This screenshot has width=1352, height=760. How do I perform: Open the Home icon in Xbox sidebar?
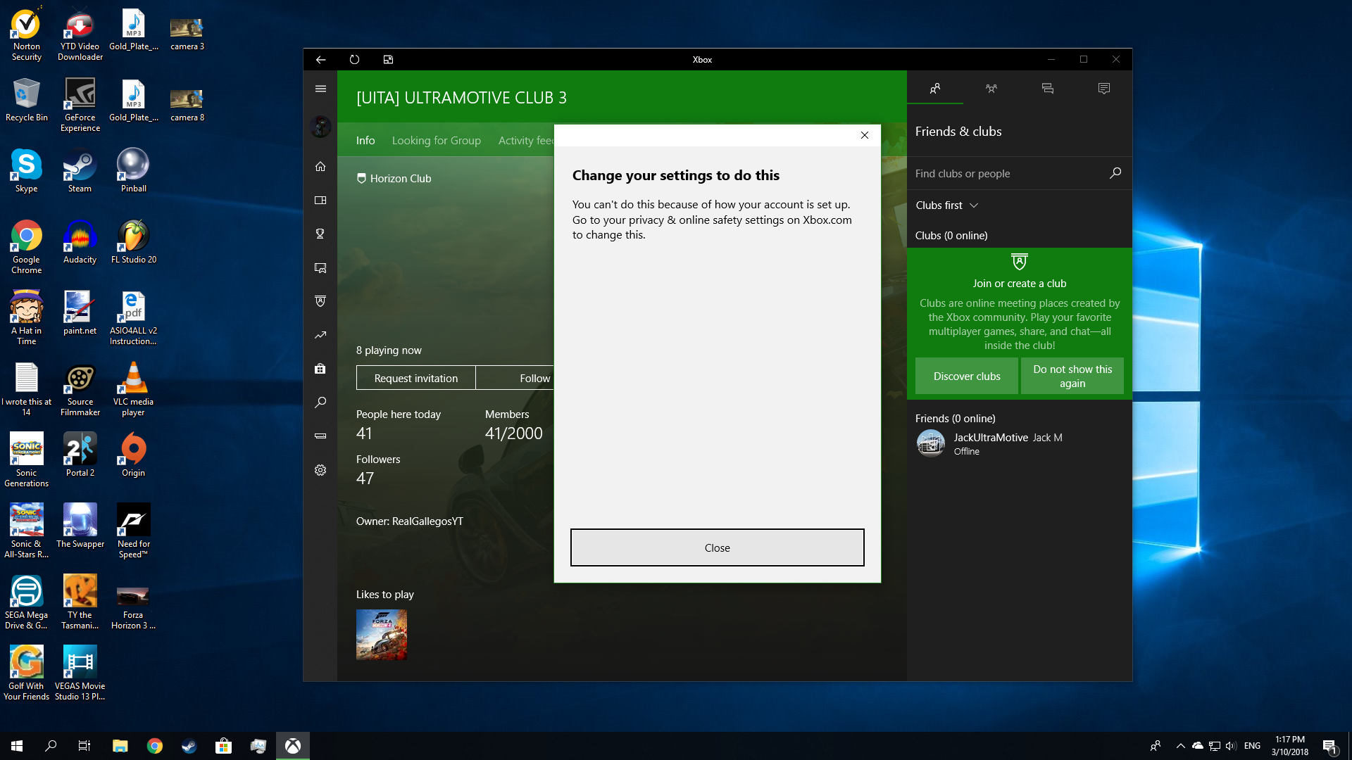[x=320, y=167]
